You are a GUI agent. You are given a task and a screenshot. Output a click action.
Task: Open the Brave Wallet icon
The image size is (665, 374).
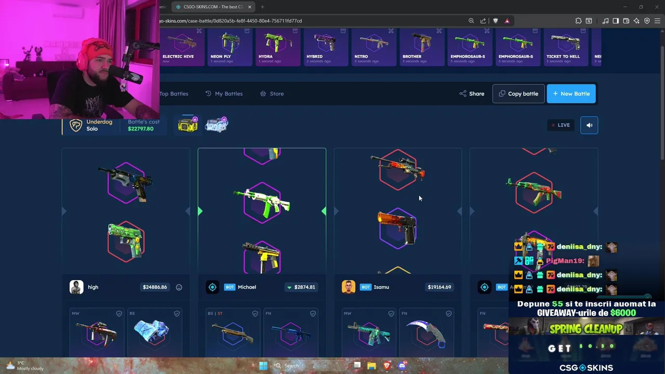[x=626, y=21]
